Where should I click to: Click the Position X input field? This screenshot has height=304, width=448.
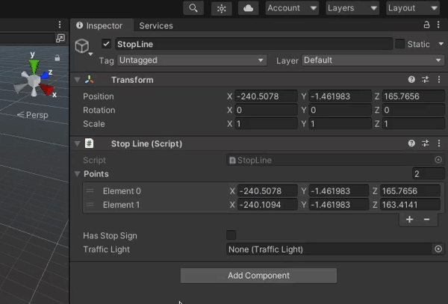pyautogui.click(x=265, y=96)
